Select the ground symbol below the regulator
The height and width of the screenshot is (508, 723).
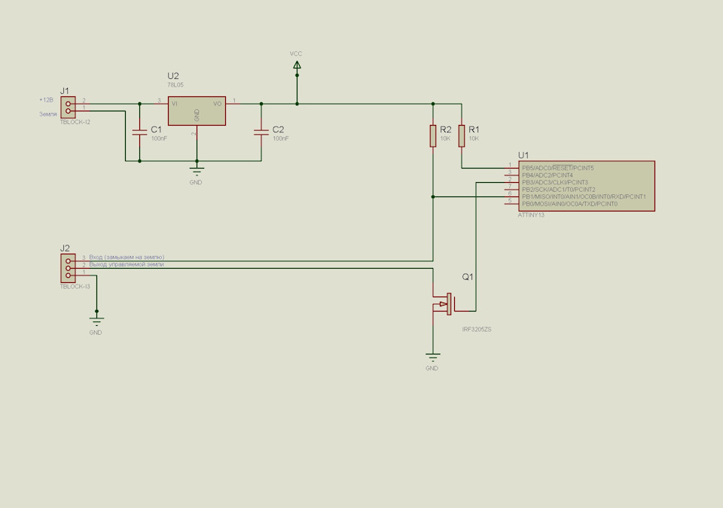pyautogui.click(x=197, y=172)
